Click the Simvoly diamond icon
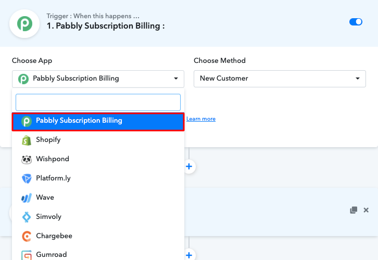The image size is (378, 260). [x=27, y=217]
